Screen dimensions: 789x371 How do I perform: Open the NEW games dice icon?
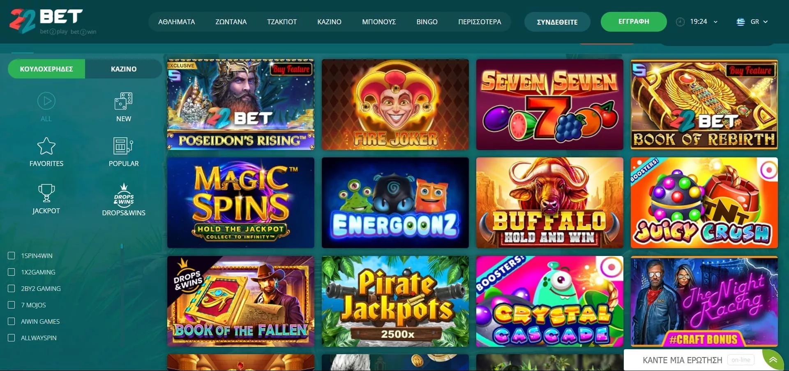click(123, 101)
